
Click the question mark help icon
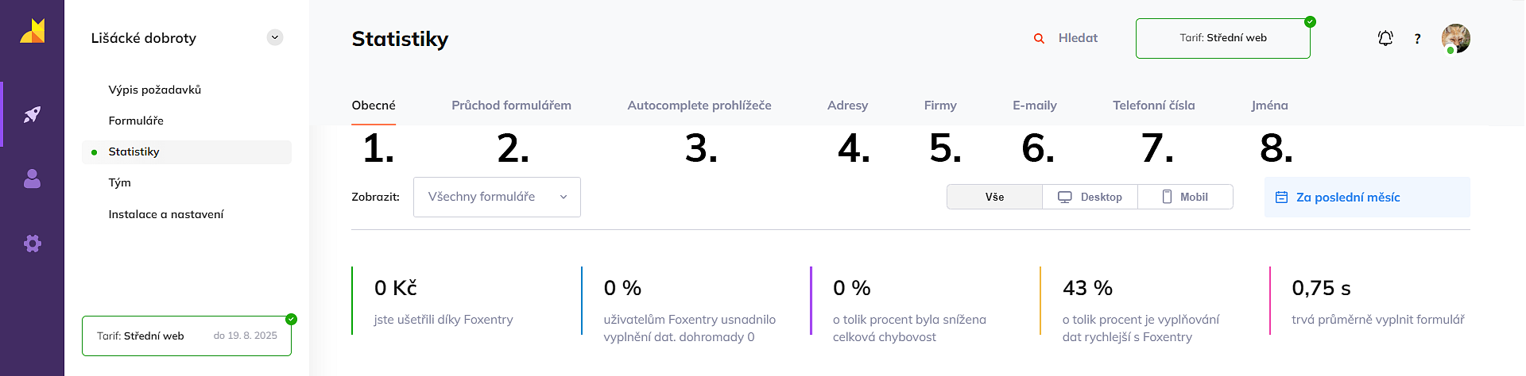pyautogui.click(x=1417, y=38)
